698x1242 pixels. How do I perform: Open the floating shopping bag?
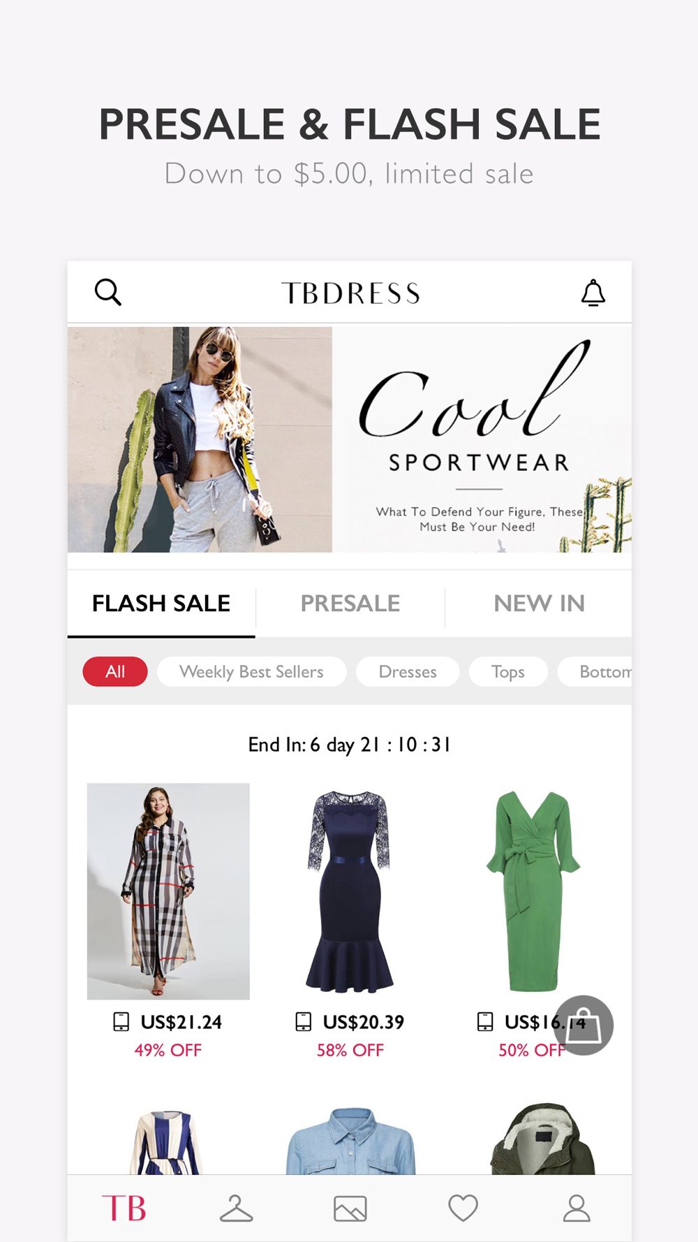(584, 1025)
